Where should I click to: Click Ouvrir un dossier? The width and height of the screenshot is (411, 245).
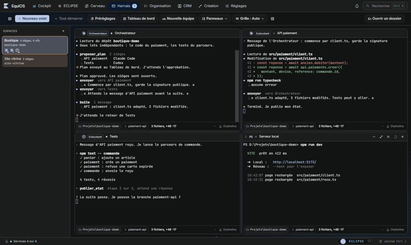tap(385, 19)
